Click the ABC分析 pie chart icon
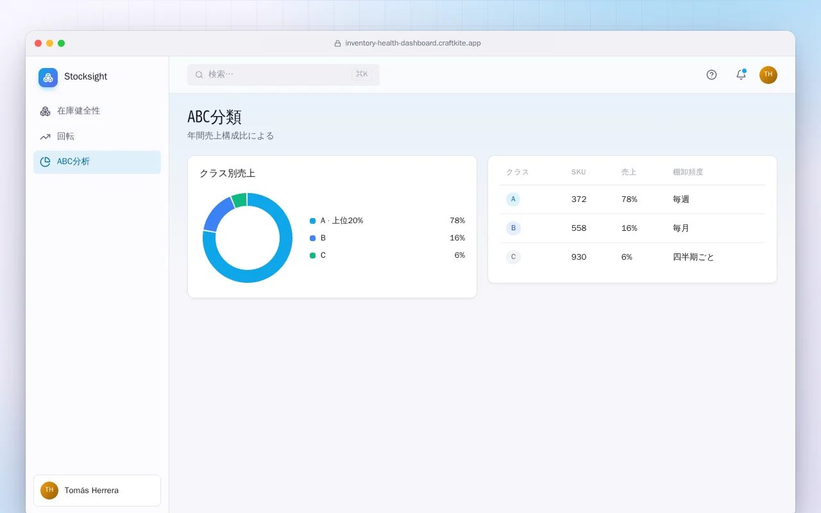Image resolution: width=821 pixels, height=513 pixels. [45, 162]
